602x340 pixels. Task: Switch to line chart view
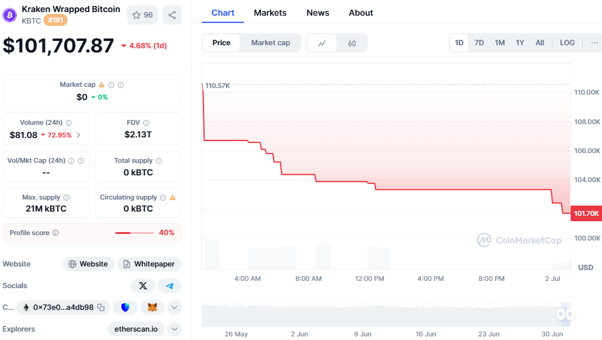322,43
